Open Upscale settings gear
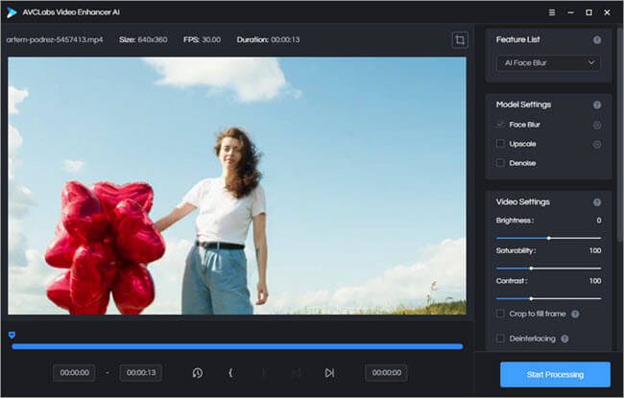The image size is (624, 398). pos(597,144)
